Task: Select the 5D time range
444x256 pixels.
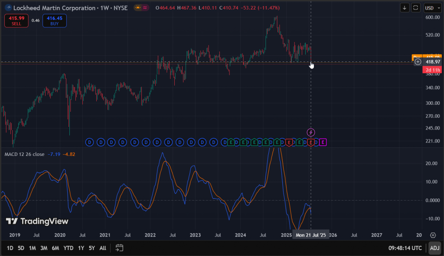Action: (x=21, y=248)
